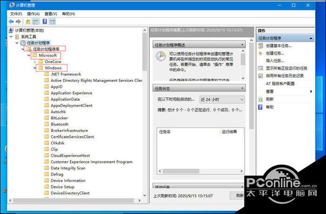Collapse the 系统工具 tree node

(x=11, y=37)
